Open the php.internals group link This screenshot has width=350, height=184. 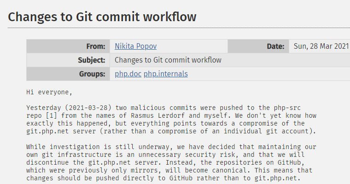166,74
